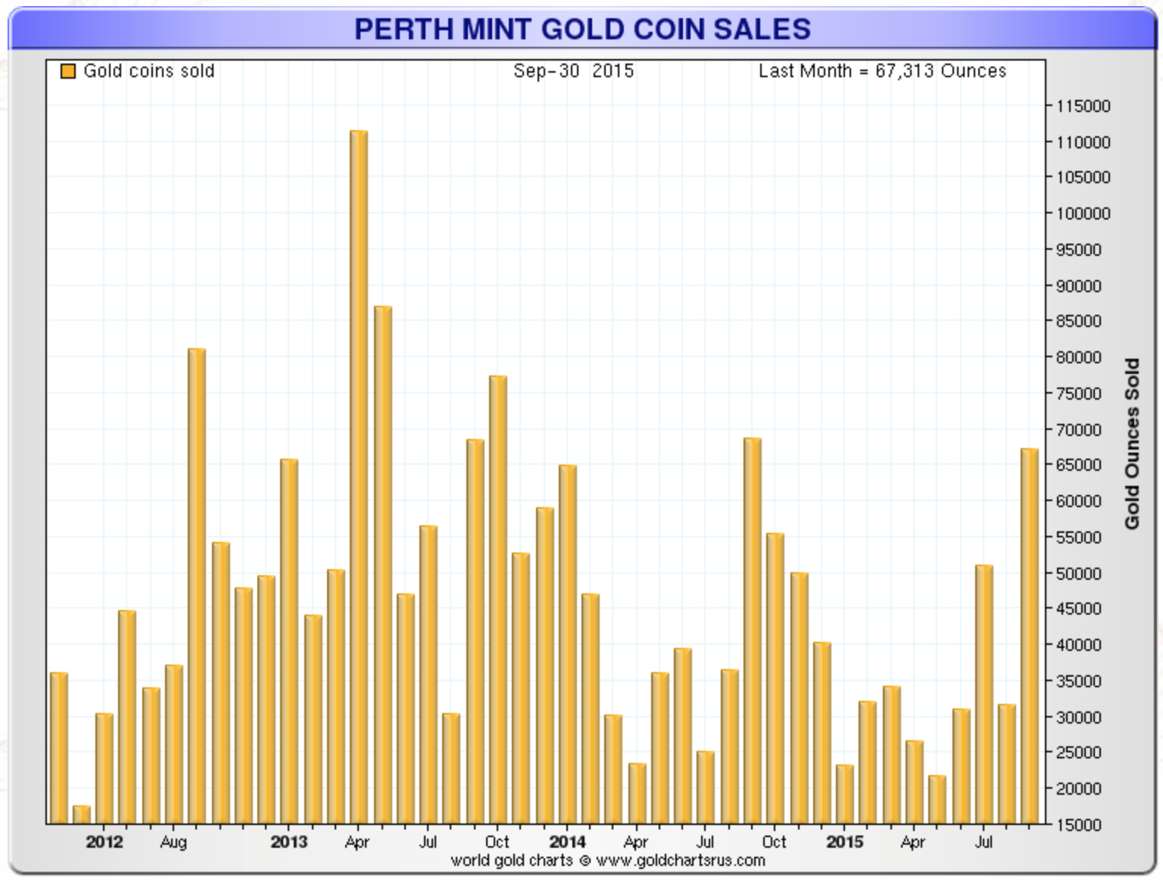Image resolution: width=1163 pixels, height=881 pixels.
Task: Click the 2015 x-axis year label
Action: tap(844, 842)
